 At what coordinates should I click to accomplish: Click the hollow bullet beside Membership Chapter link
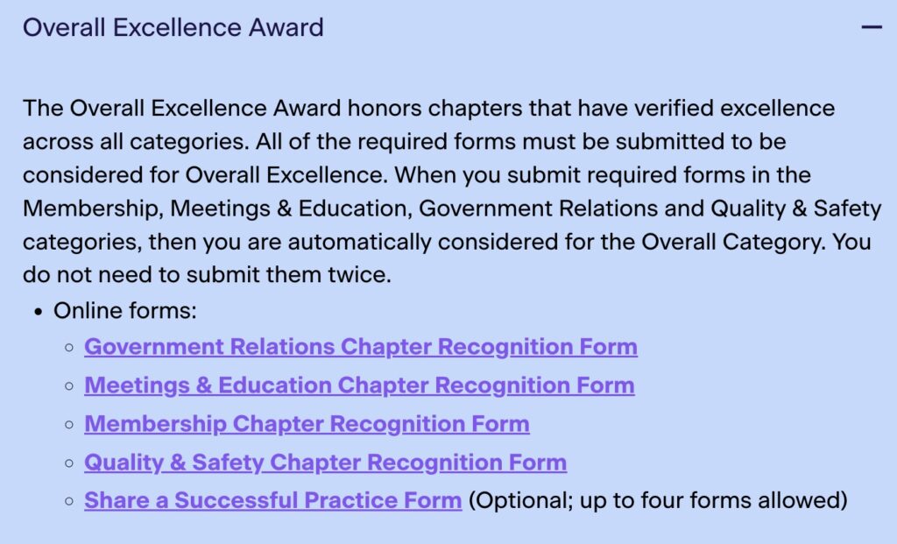click(69, 425)
